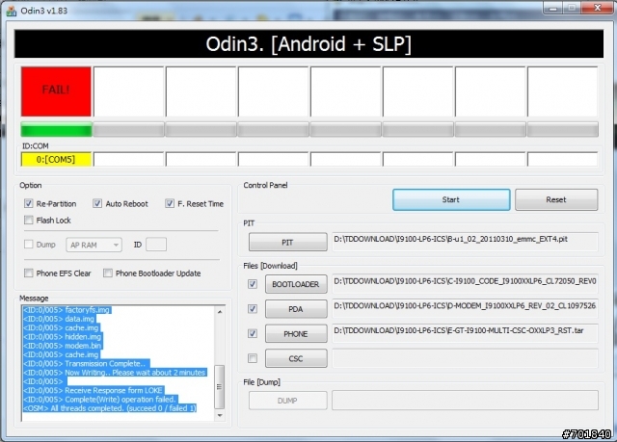The image size is (617, 442).
Task: Click the 'data.img' log line
Action: tap(59, 319)
